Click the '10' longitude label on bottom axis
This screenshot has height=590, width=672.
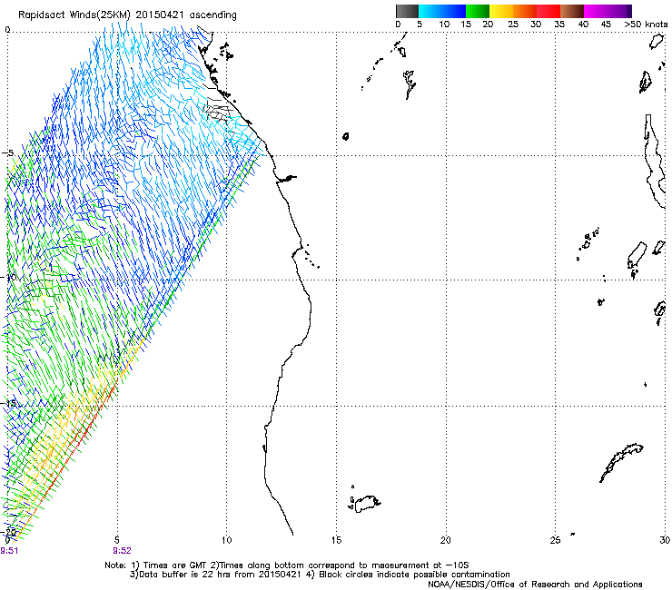(x=227, y=540)
